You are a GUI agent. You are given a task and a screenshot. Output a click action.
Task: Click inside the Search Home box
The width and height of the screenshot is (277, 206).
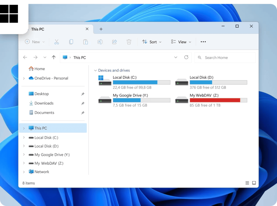[x=225, y=57]
